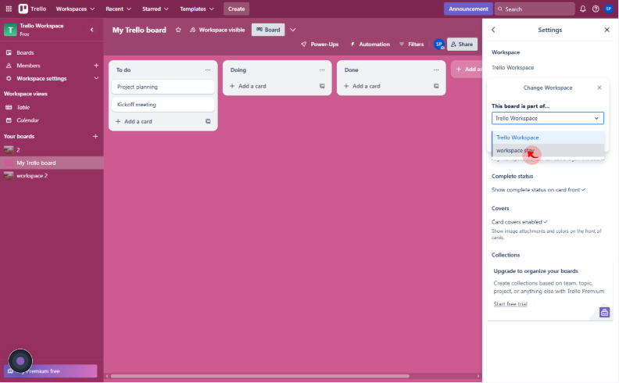Image resolution: width=619 pixels, height=383 pixels.
Task: Open the workspace select combo box
Action: point(548,118)
